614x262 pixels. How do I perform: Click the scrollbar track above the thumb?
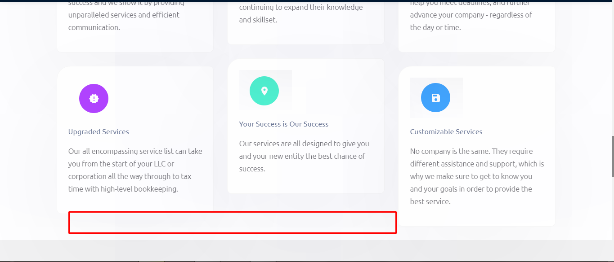pos(612,67)
